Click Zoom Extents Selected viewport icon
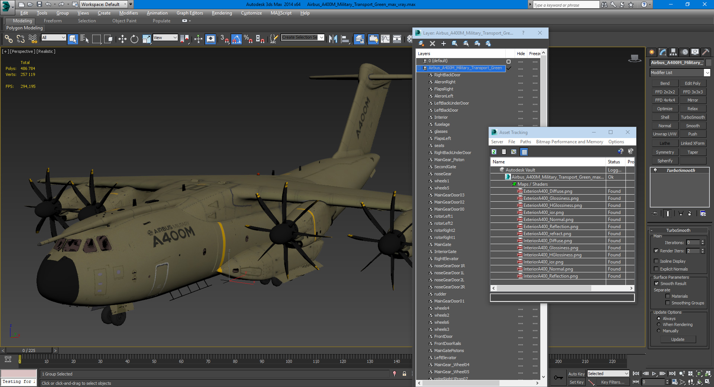Viewport: 714px width, 387px height. coord(699,374)
